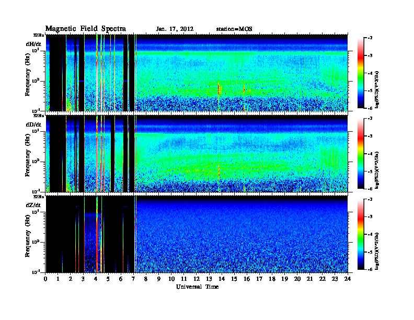The image size is (414, 320).
Task: Click hour '9' on the Universal Time axis
Action: tap(159, 279)
